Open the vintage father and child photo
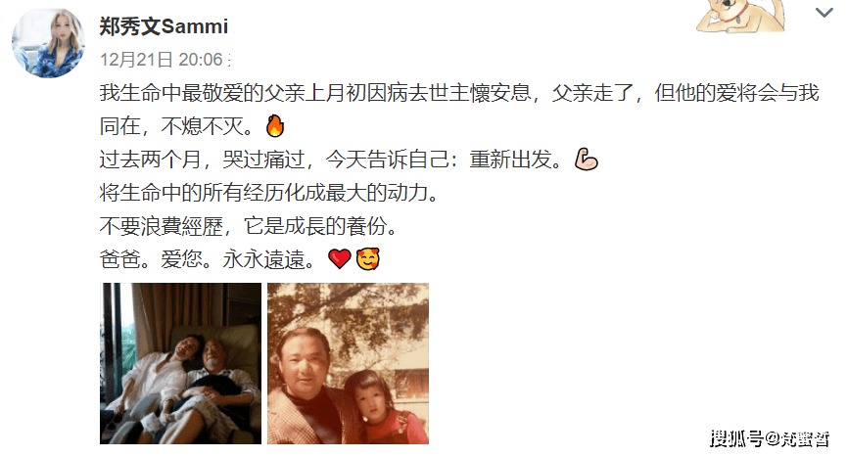The width and height of the screenshot is (848, 457). pyautogui.click(x=349, y=364)
